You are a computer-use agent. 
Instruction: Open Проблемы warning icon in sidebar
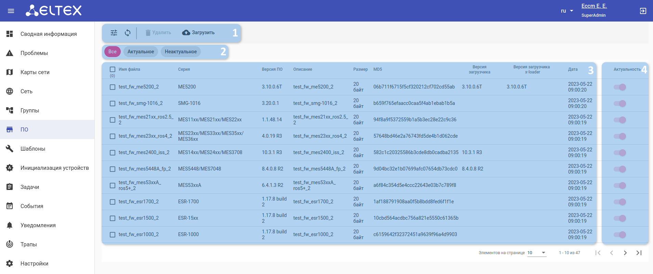coord(10,53)
